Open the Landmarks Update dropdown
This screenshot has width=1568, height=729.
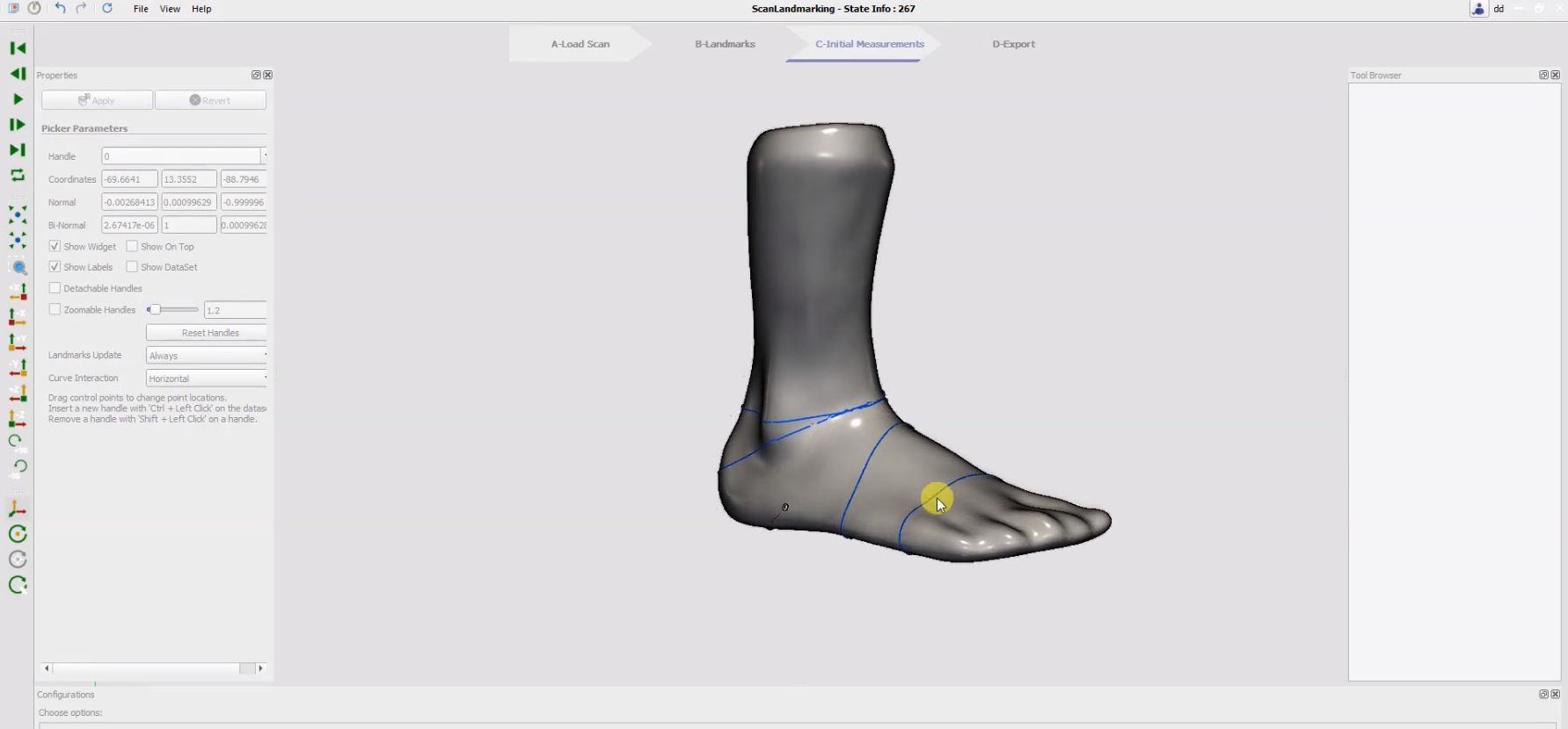pos(207,355)
